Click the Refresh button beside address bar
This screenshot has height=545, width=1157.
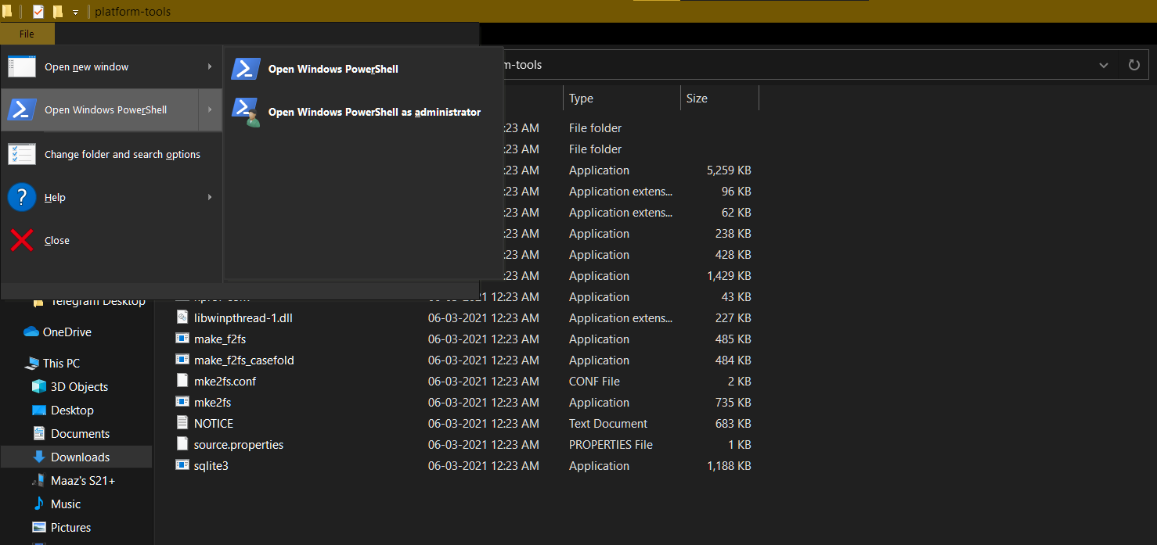coord(1134,65)
